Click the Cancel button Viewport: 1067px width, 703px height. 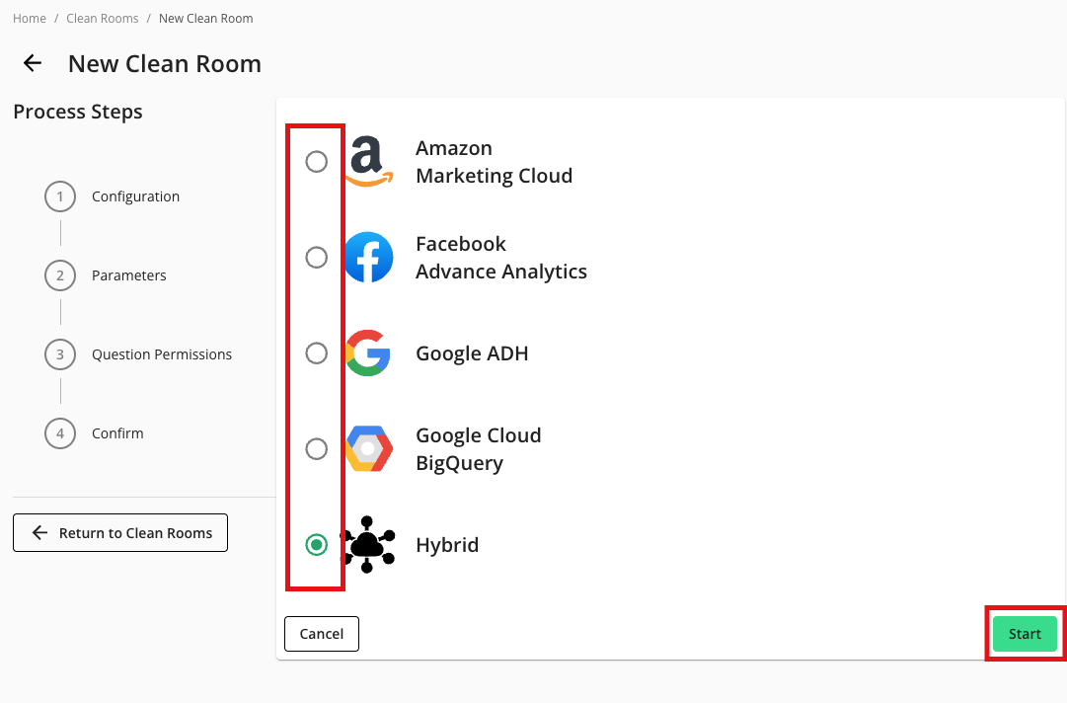(x=321, y=634)
